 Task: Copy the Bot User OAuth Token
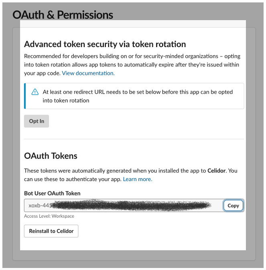[x=233, y=206]
